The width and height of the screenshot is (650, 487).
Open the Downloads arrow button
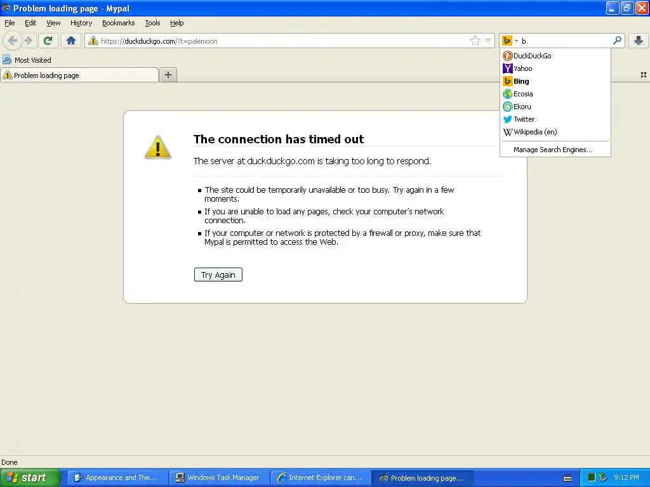tap(639, 41)
